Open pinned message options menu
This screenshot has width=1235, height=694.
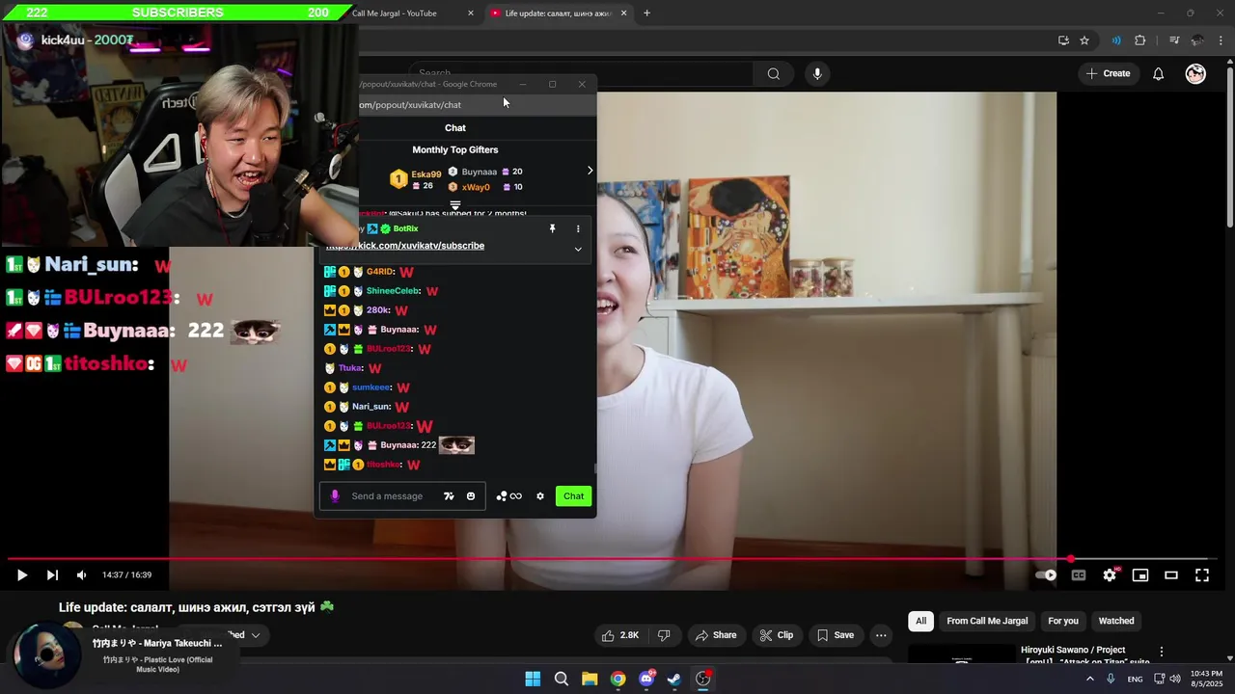coord(578,228)
